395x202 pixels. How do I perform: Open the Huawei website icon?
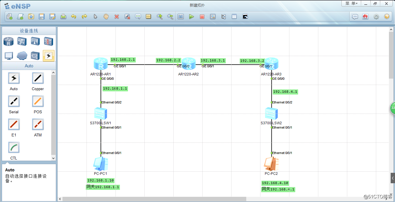(x=365, y=16)
